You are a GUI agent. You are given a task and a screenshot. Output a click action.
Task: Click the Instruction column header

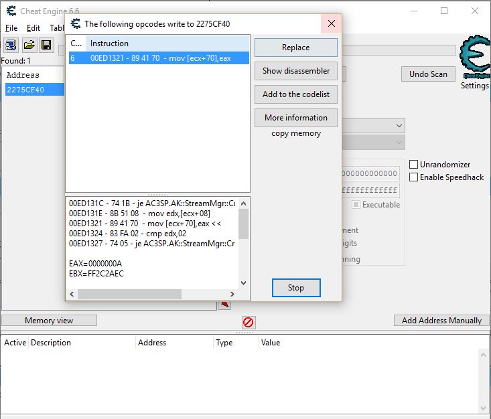pos(167,44)
